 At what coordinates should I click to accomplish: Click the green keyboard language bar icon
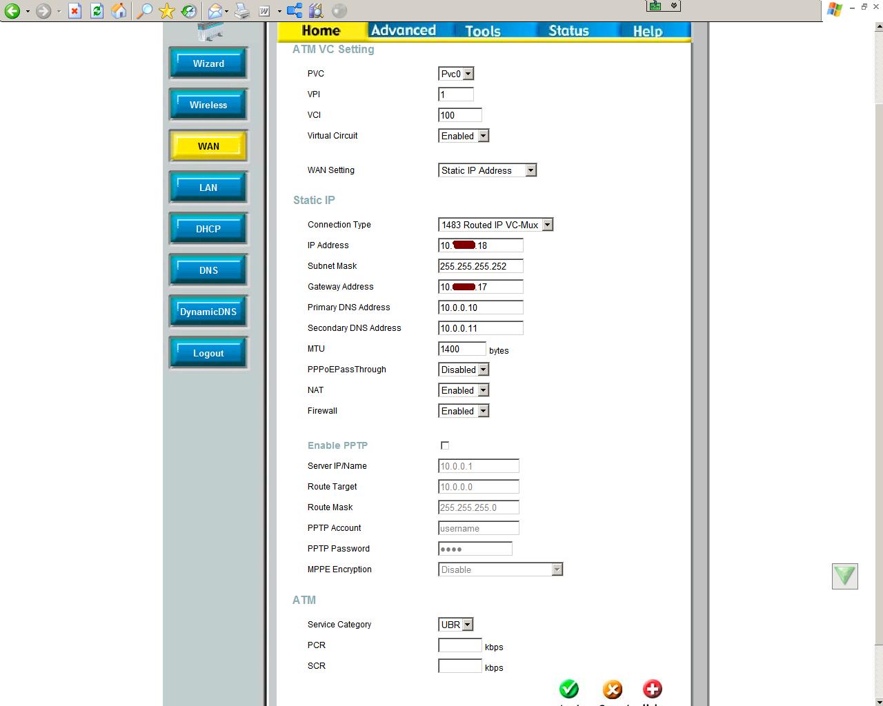(x=655, y=6)
